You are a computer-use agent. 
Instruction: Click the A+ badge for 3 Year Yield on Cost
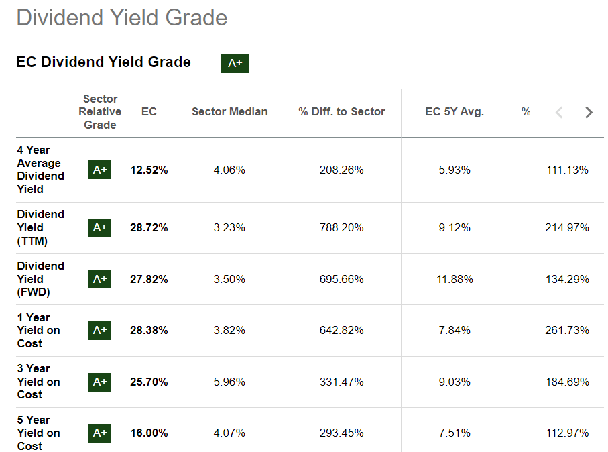pyautogui.click(x=99, y=382)
